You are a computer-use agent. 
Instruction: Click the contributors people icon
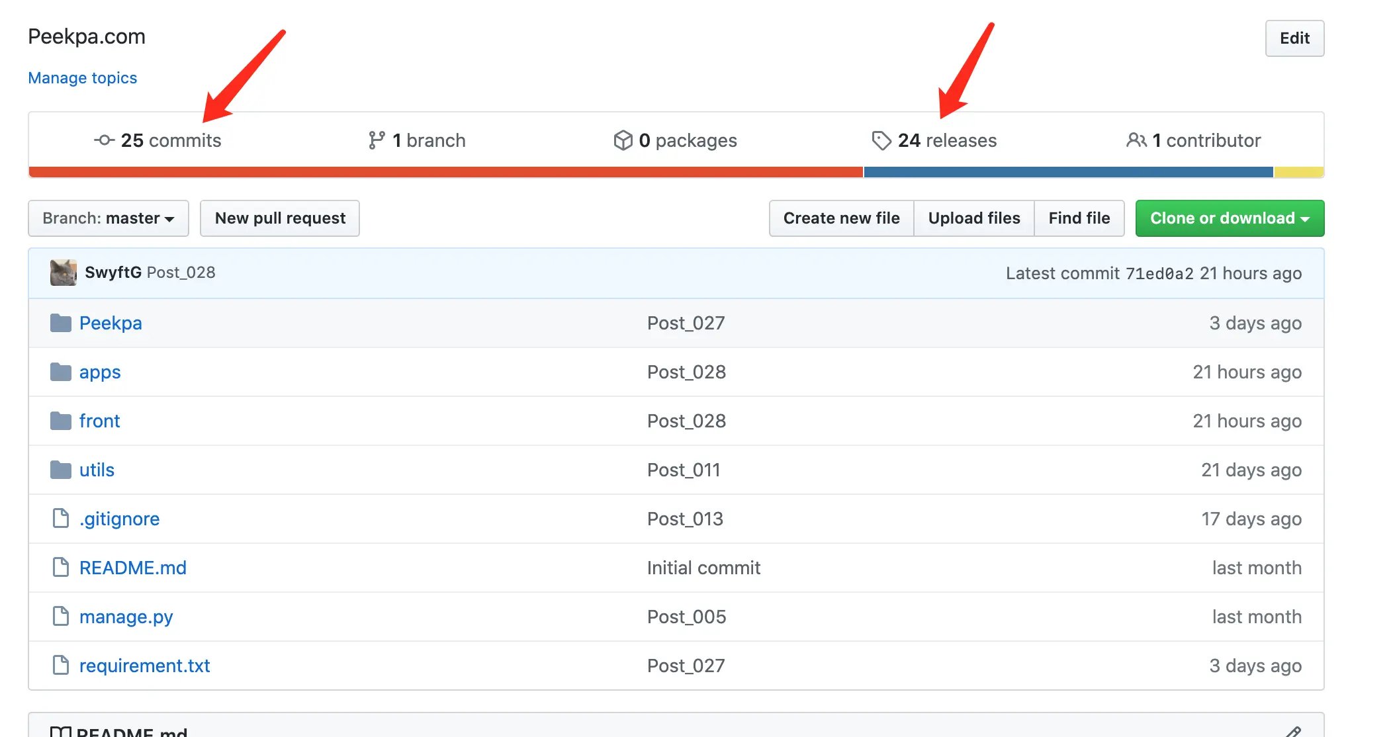(x=1136, y=140)
